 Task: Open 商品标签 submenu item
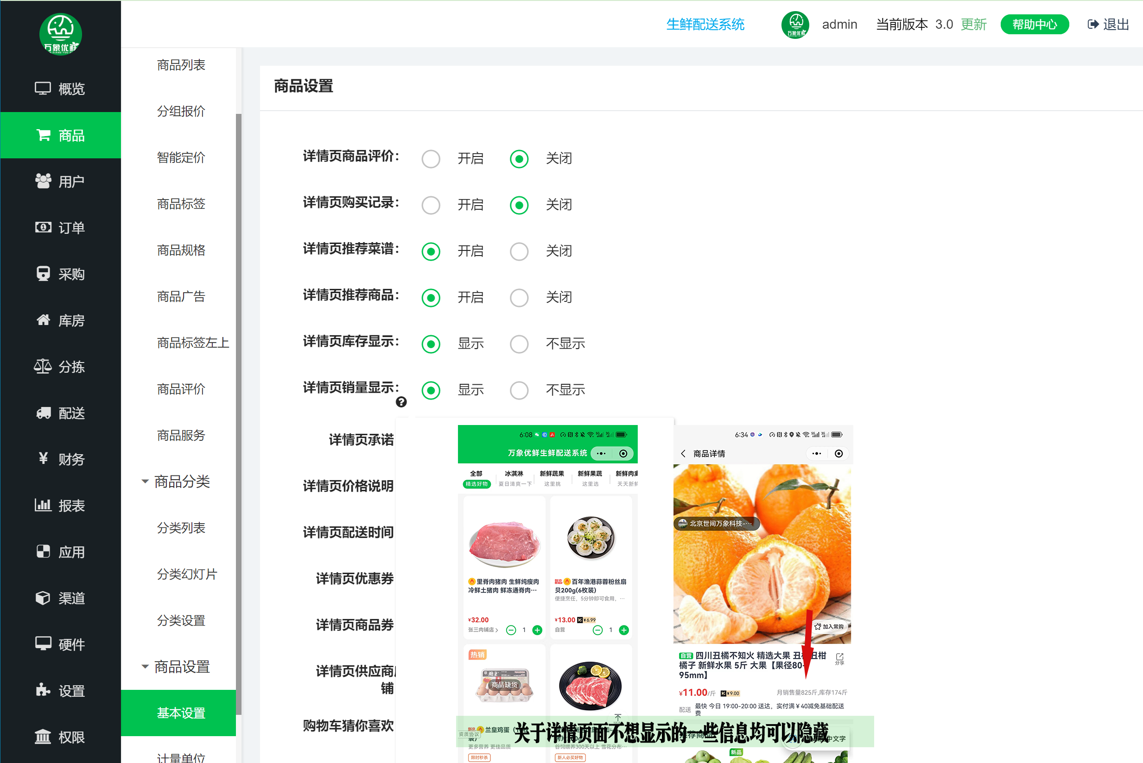pyautogui.click(x=181, y=203)
